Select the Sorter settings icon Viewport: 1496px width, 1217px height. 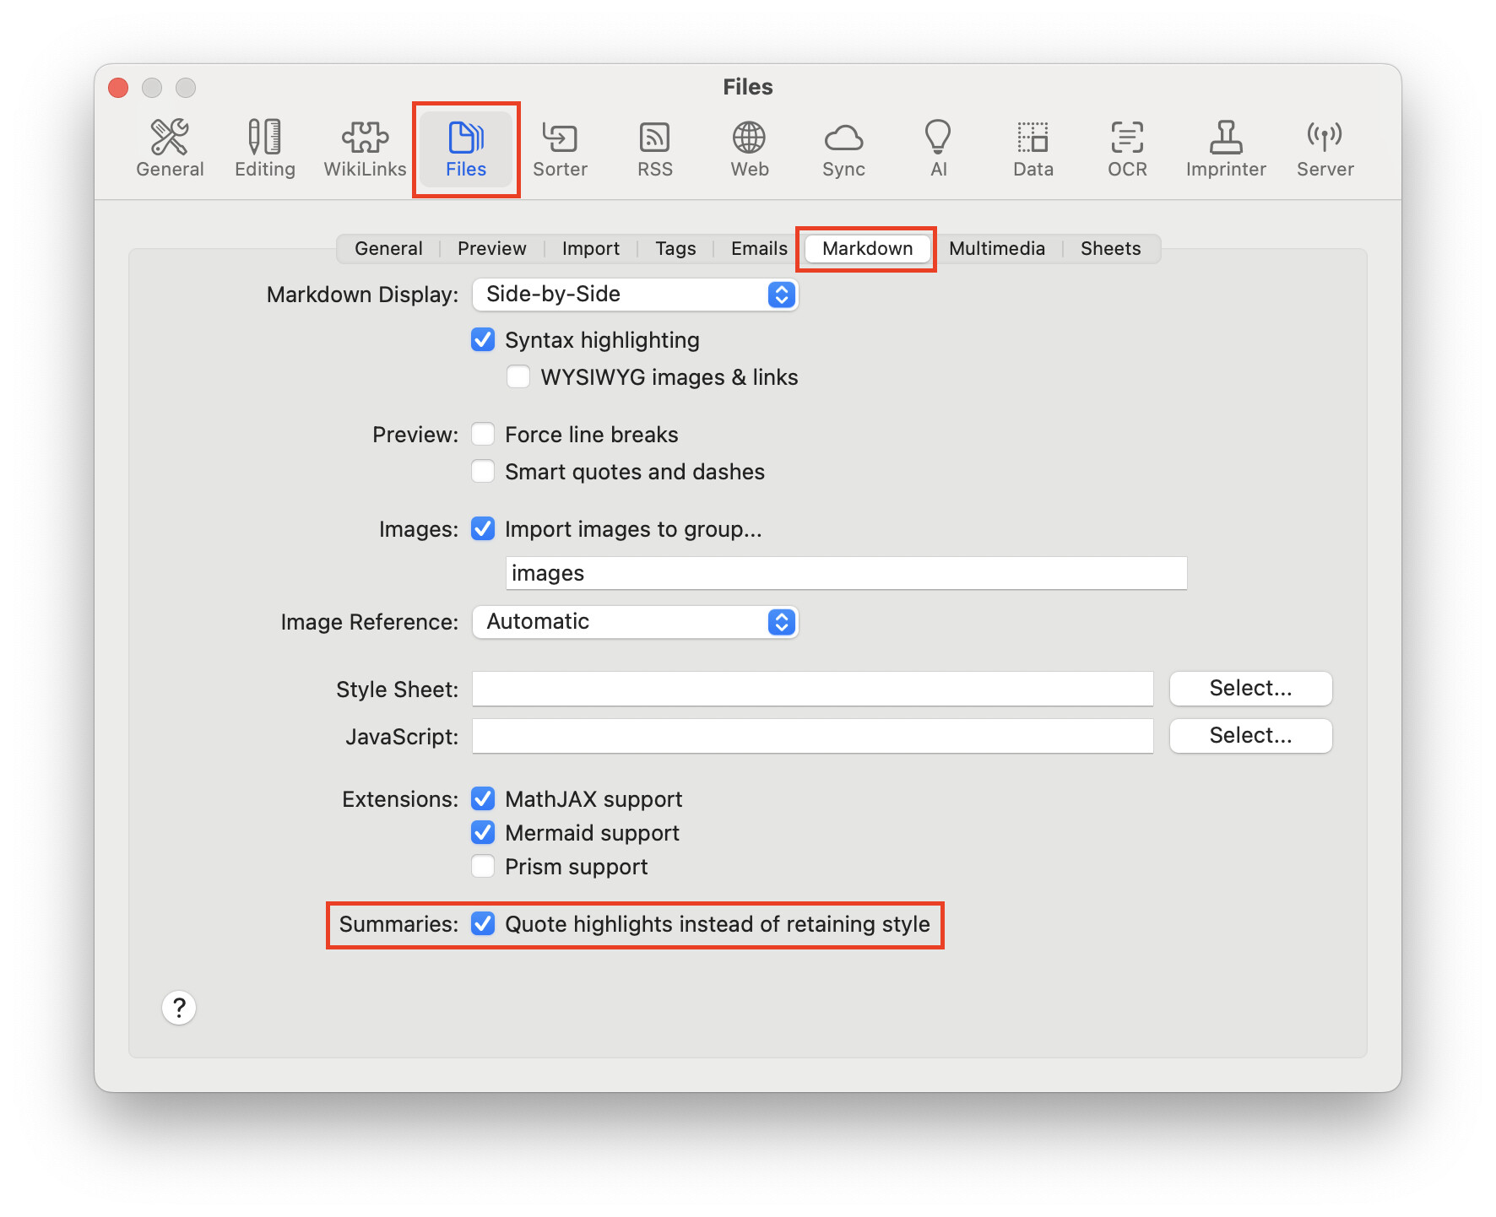point(560,148)
